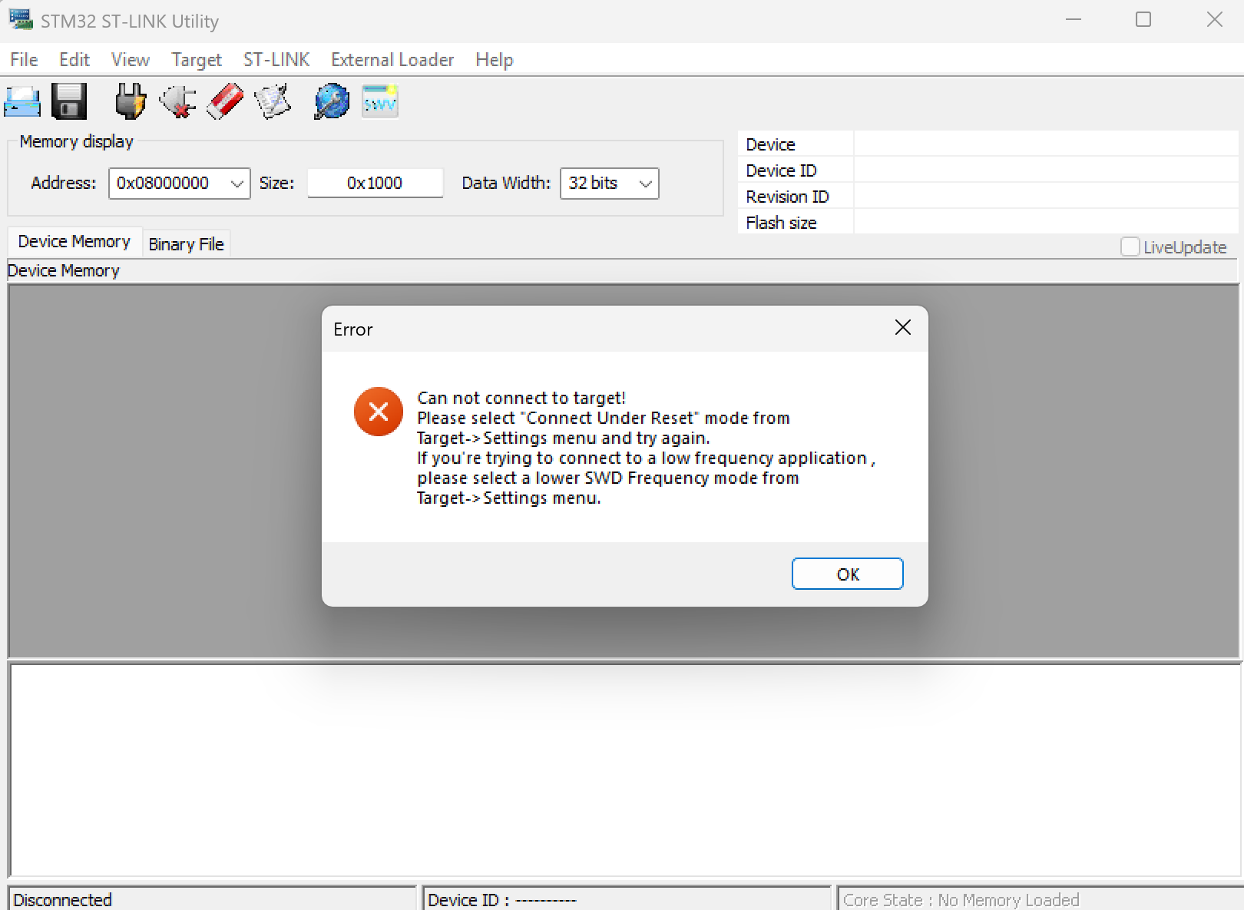The image size is (1244, 910).
Task: Switch to the Binary File tab
Action: point(186,243)
